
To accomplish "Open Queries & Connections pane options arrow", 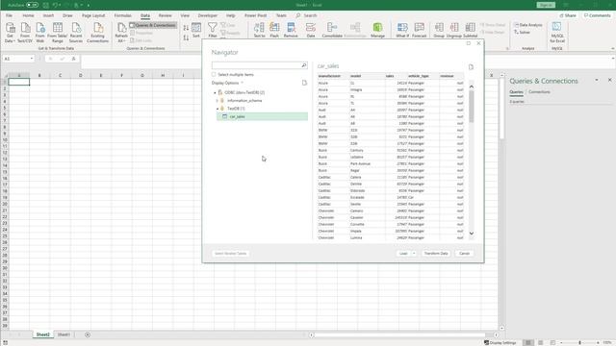I will click(x=597, y=80).
